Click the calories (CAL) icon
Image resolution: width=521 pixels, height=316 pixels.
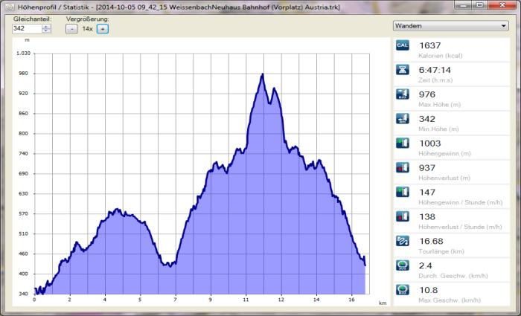point(403,46)
